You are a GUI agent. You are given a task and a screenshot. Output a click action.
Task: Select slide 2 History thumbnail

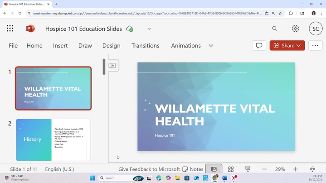[x=54, y=140]
